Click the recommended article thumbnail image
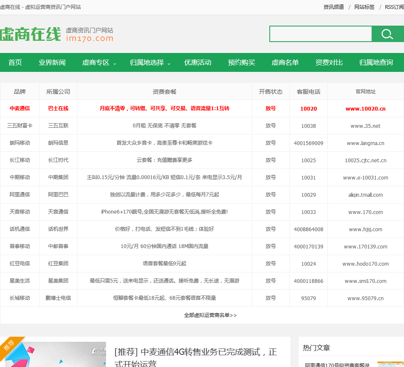Screen dimensions: 404x367 [x=56, y=354]
